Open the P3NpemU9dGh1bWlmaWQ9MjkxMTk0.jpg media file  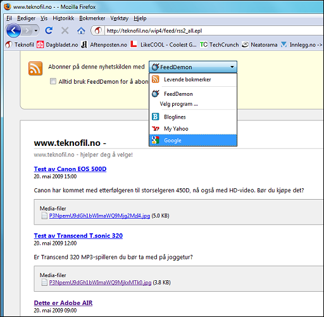pyautogui.click(x=100, y=283)
